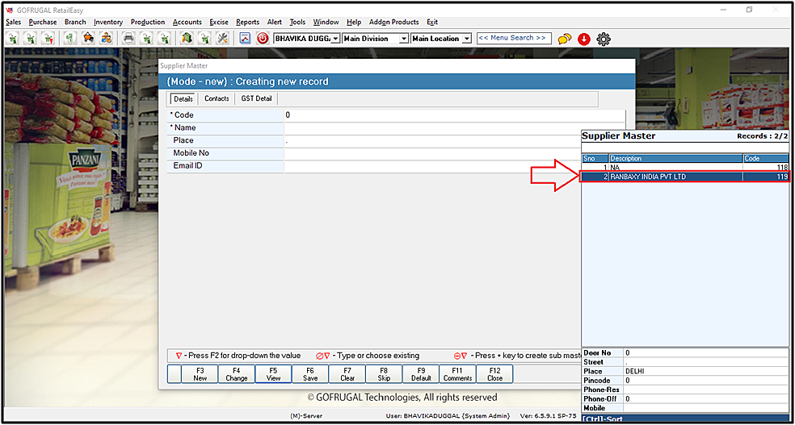The width and height of the screenshot is (795, 425).
Task: Open the settings gear icon
Action: click(x=604, y=39)
